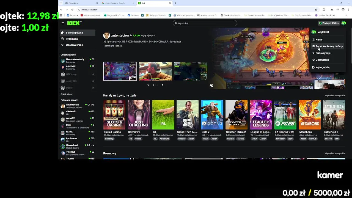Click Awak82 avatar in recommended channels

[x=63, y=119]
